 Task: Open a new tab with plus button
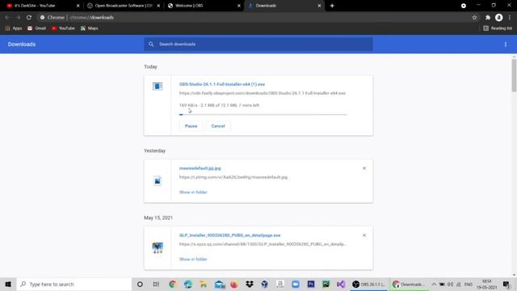[x=332, y=6]
